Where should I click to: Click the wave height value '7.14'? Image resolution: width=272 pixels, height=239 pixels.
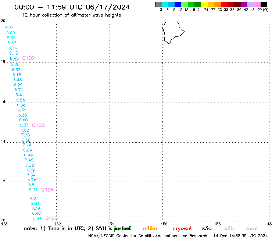pos(27,145)
